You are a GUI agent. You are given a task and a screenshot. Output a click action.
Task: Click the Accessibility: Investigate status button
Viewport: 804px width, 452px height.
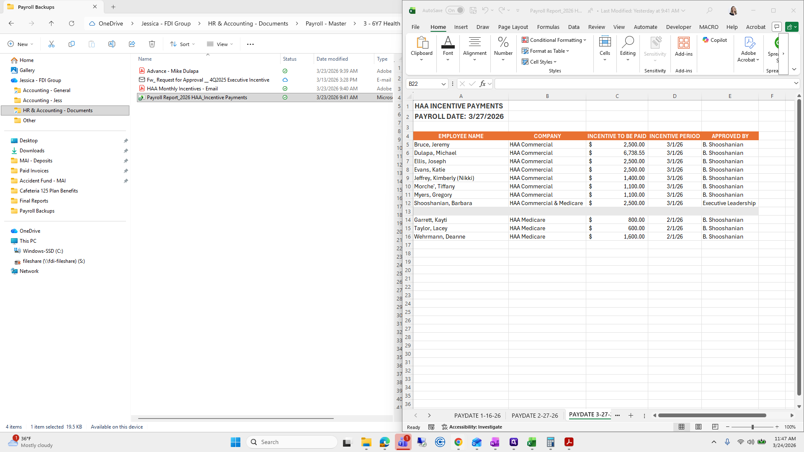(x=472, y=427)
